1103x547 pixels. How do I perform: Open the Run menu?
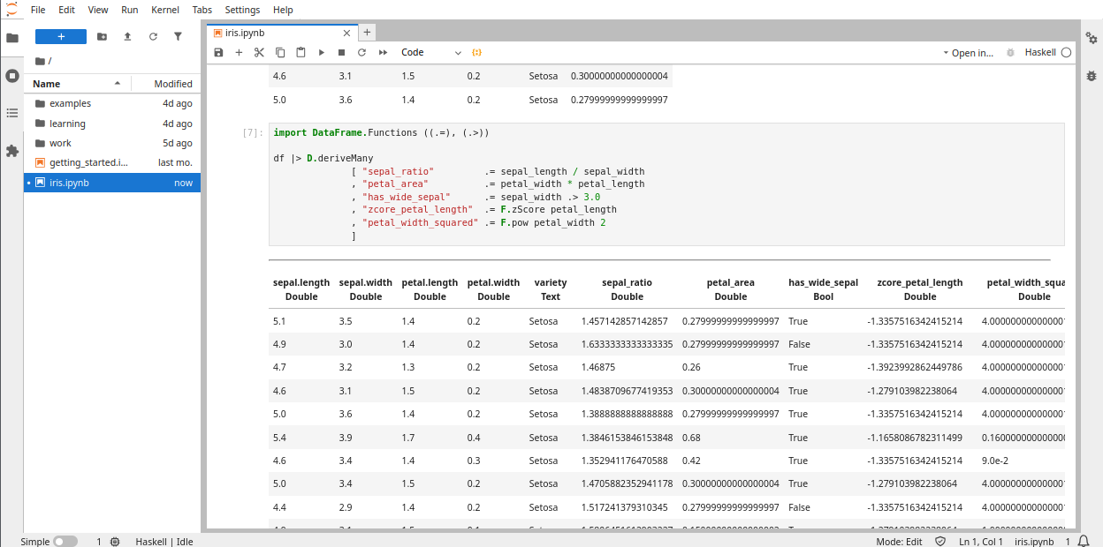coord(130,10)
